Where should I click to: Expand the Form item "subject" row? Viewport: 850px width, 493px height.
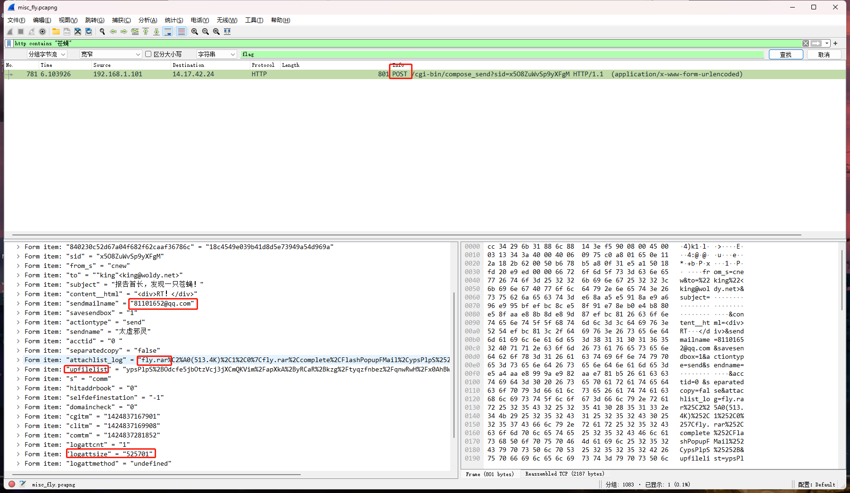coord(18,284)
